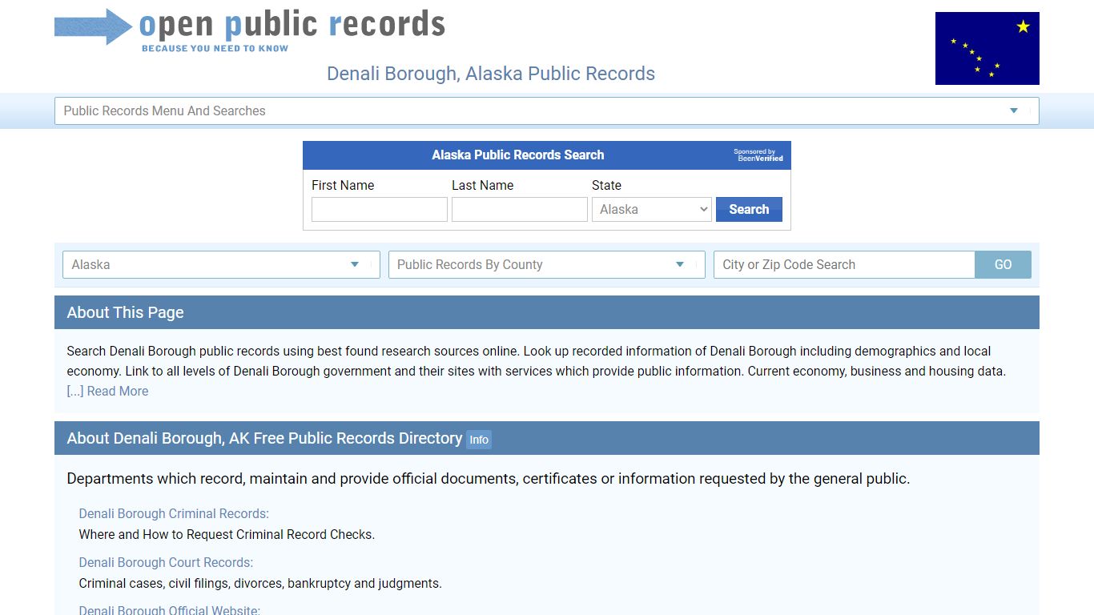This screenshot has width=1094, height=615.
Task: Open the Public Records Menu And Searches dropdown
Action: pos(546,111)
